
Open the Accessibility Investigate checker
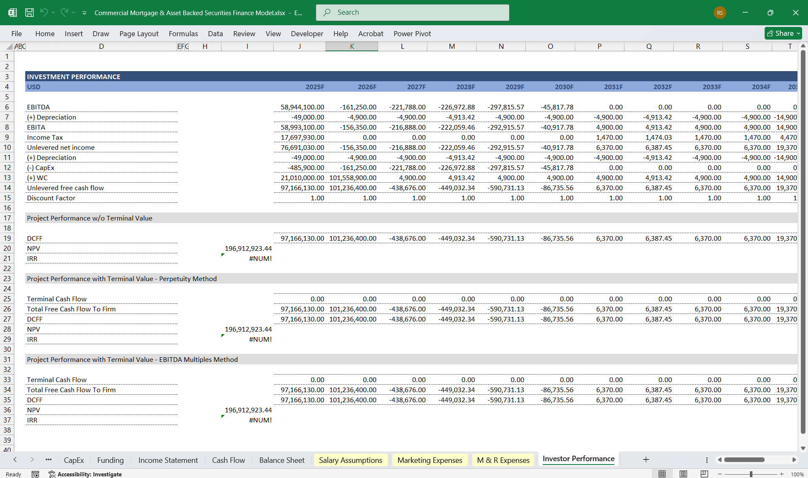pyautogui.click(x=90, y=474)
